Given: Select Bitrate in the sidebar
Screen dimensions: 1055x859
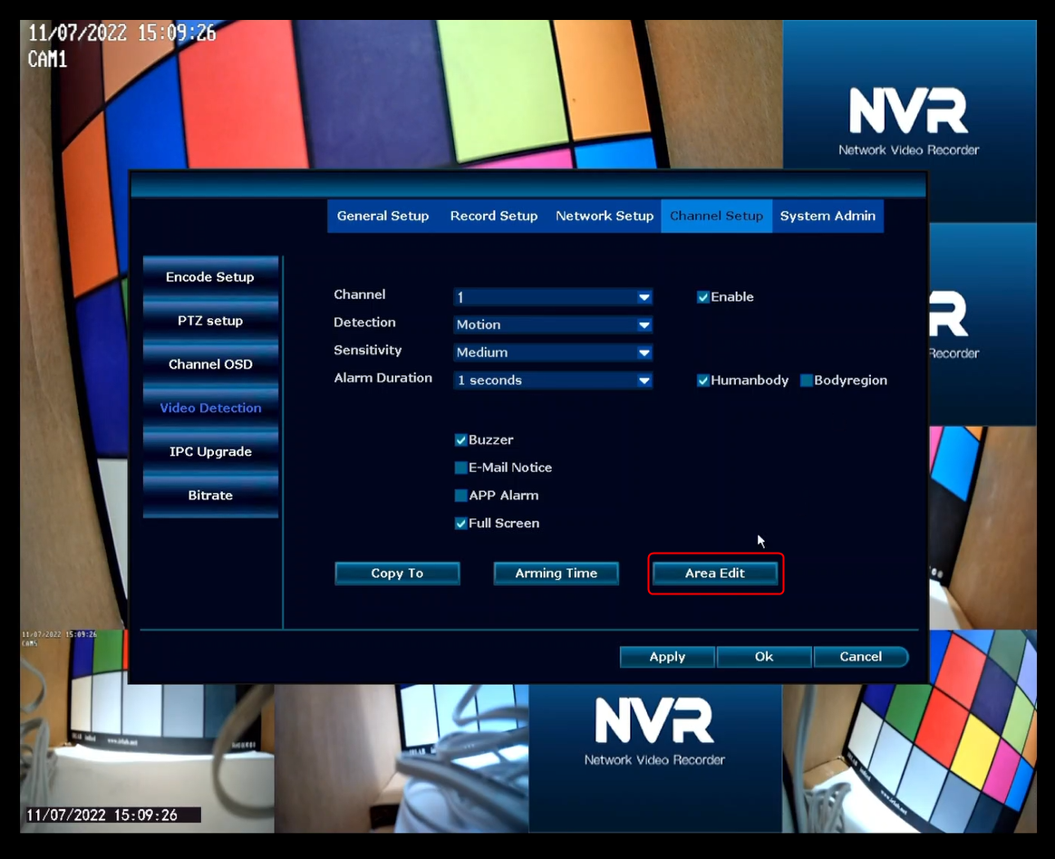Looking at the screenshot, I should point(210,496).
